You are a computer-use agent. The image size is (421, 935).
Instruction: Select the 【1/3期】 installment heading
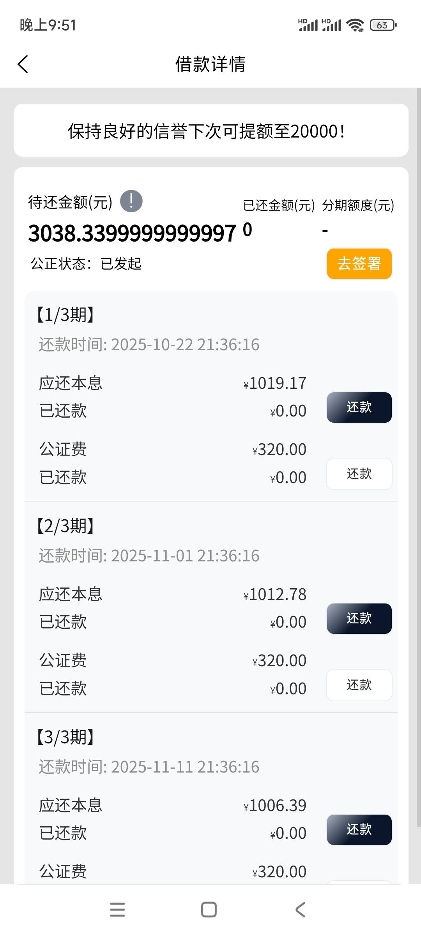[x=65, y=315]
